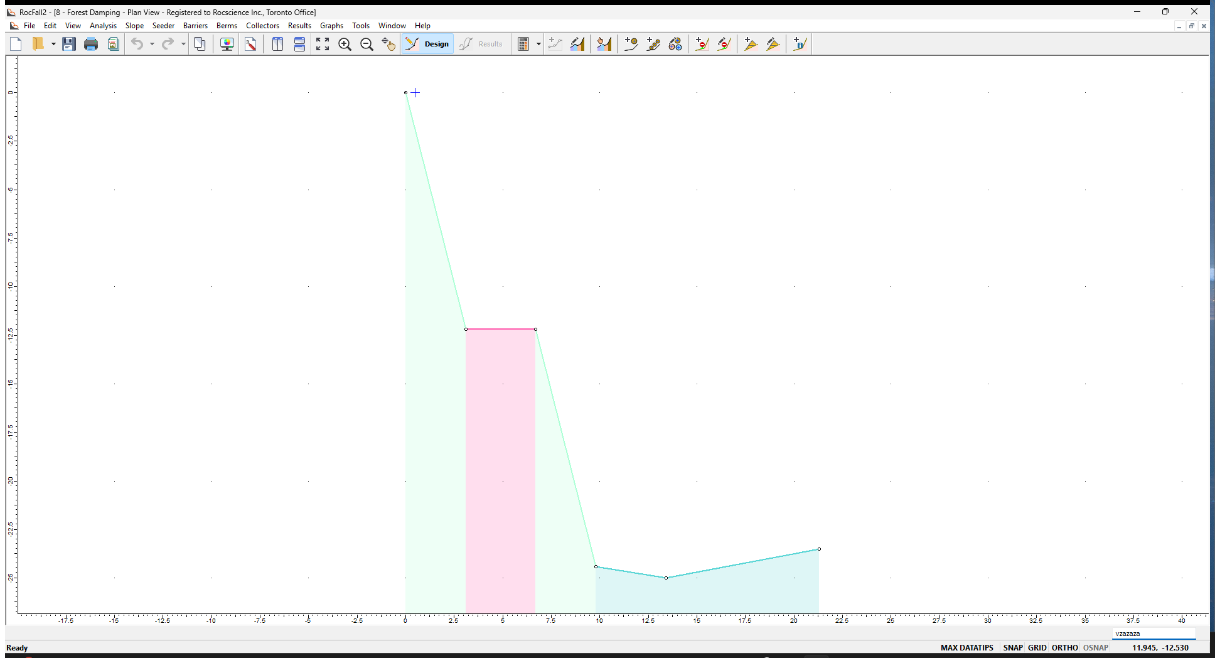Click the Save file icon
The width and height of the screenshot is (1215, 658).
pos(69,44)
